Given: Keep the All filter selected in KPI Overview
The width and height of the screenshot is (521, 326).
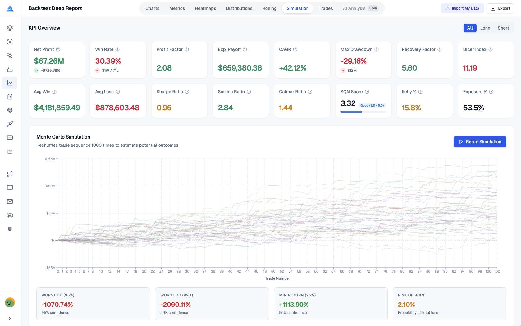Looking at the screenshot, I should (470, 28).
